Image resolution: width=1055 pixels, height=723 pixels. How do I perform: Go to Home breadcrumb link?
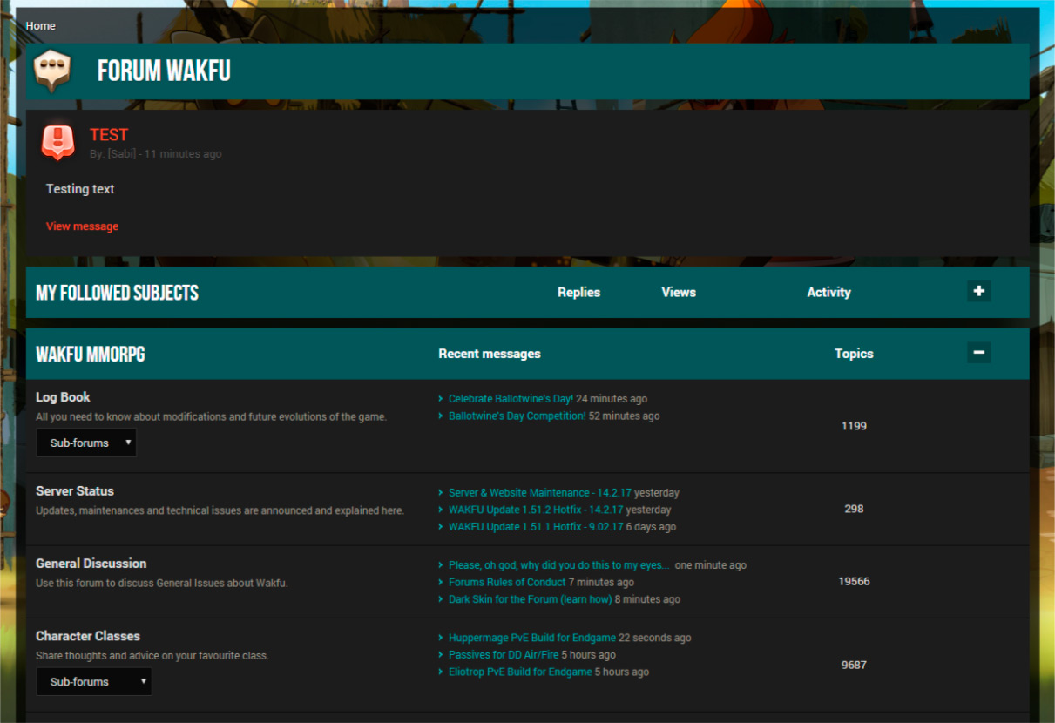coord(40,25)
